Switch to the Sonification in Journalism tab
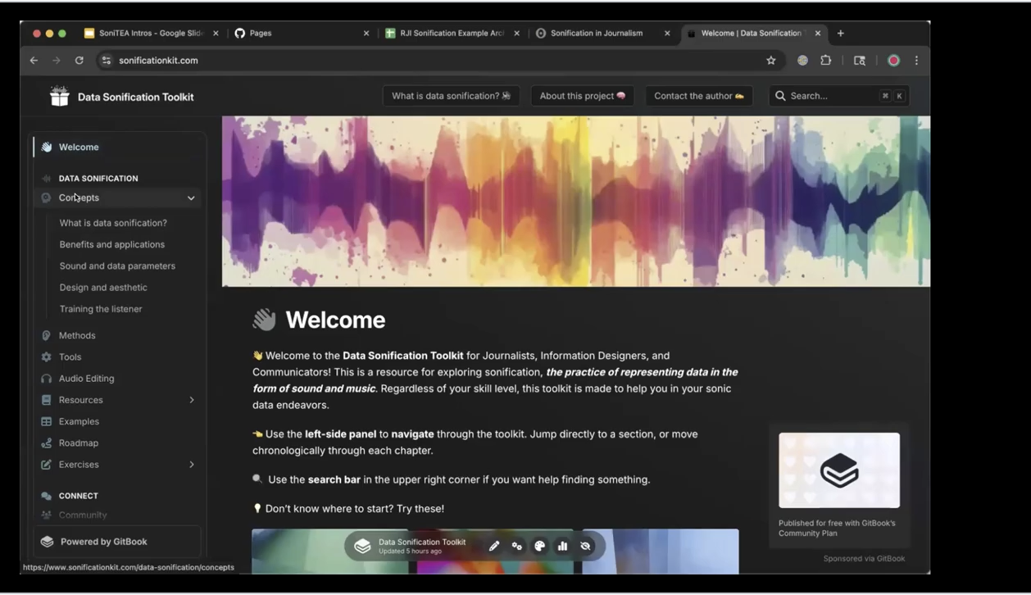1031x595 pixels. (x=596, y=34)
